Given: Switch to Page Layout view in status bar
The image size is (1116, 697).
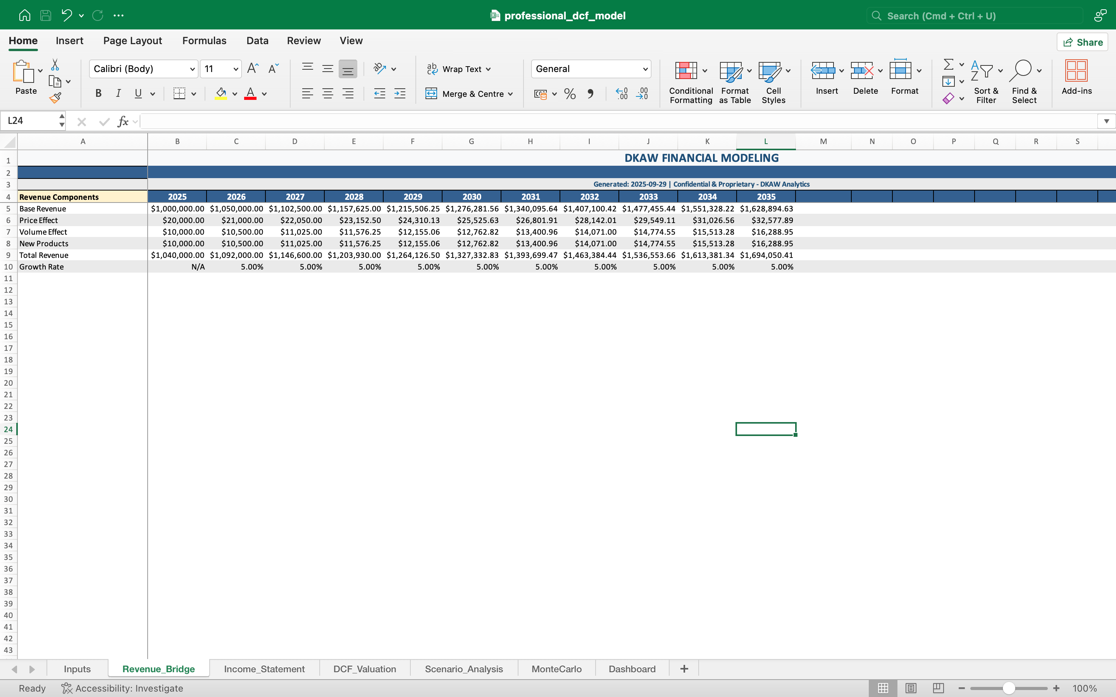Looking at the screenshot, I should click(910, 688).
